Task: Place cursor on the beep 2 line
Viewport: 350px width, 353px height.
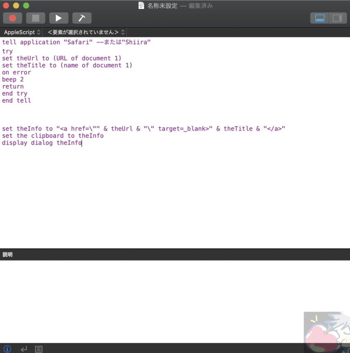Action: pos(13,79)
